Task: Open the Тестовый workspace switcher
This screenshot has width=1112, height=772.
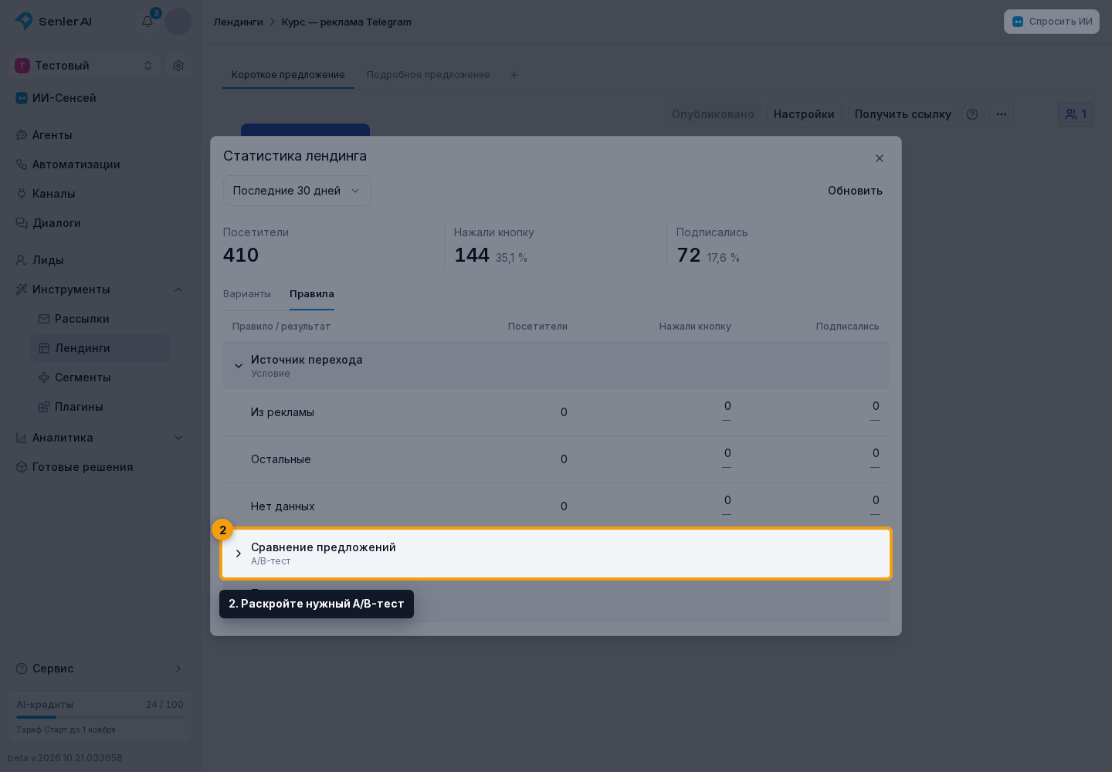Action: (85, 66)
